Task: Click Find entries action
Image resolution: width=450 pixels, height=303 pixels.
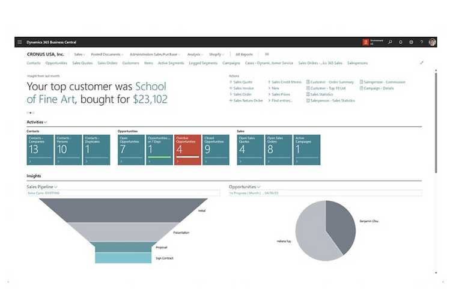Action: point(282,100)
